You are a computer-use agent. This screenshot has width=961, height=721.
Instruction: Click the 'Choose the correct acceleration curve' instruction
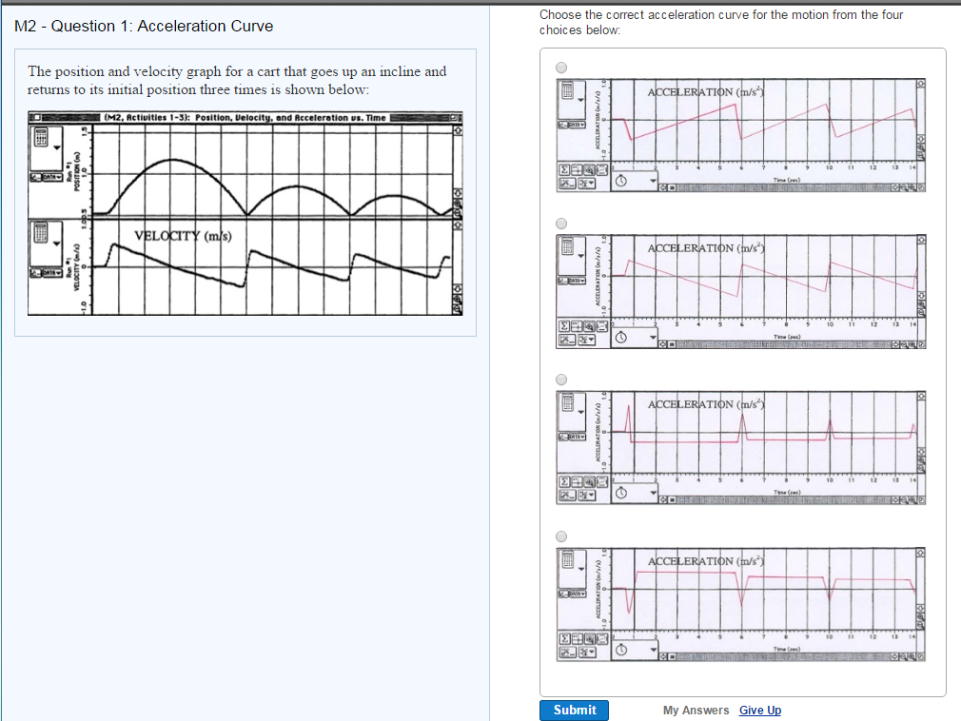tap(721, 22)
